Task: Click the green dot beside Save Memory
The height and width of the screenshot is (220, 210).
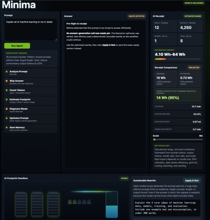Action: [7, 127]
